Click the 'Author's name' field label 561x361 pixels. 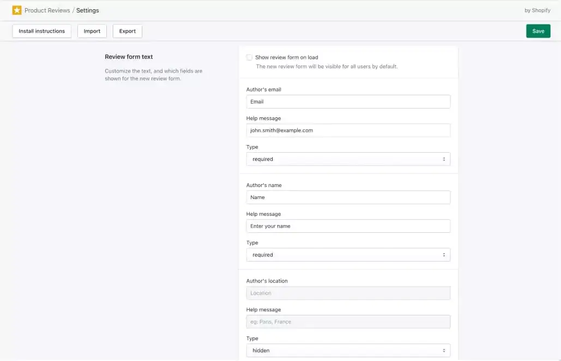[264, 185]
